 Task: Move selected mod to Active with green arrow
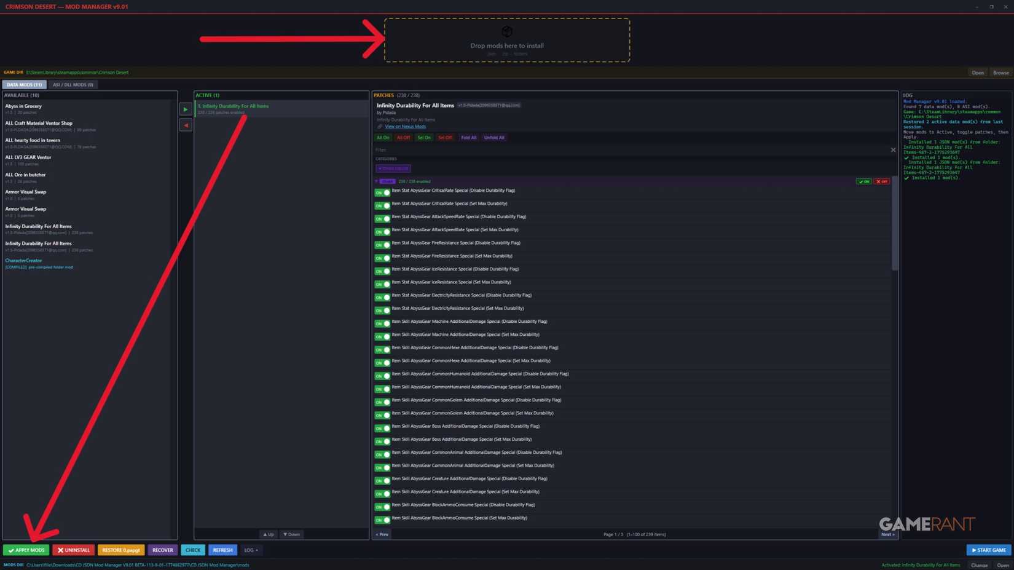(186, 109)
